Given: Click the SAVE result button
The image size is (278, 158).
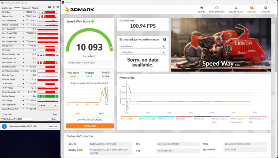Looking at the screenshot, I should (x=101, y=113).
